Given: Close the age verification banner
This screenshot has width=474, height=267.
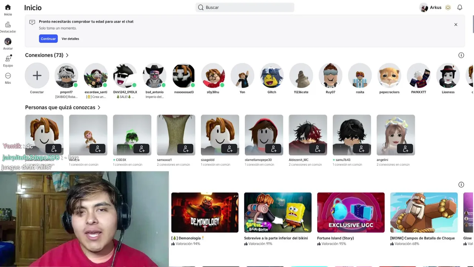Looking at the screenshot, I should pyautogui.click(x=456, y=24).
